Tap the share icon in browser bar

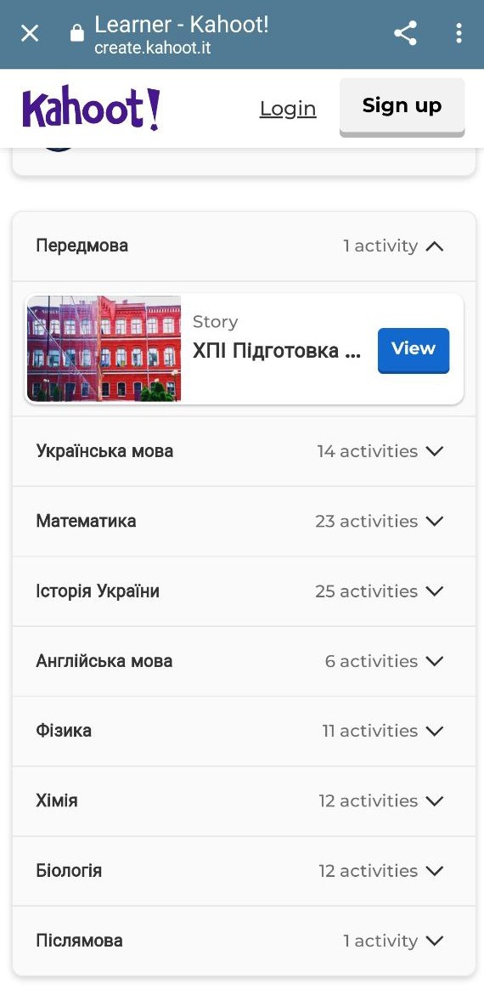pyautogui.click(x=405, y=33)
